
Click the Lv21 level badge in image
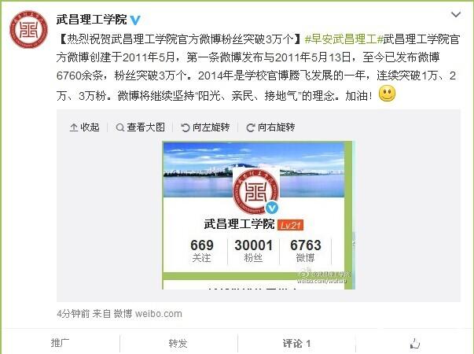click(290, 225)
